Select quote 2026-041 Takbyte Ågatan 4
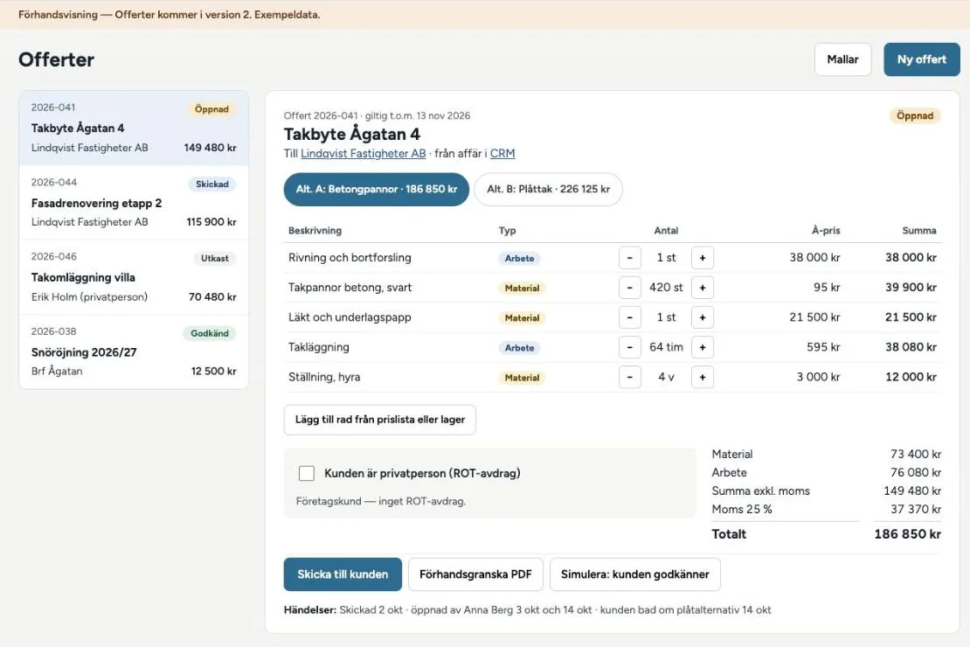 [x=134, y=129]
